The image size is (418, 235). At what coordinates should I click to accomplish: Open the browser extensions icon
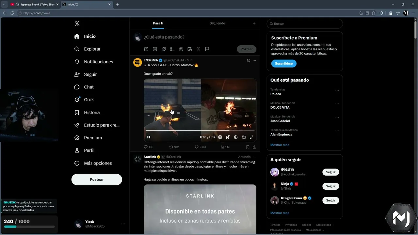click(x=381, y=13)
